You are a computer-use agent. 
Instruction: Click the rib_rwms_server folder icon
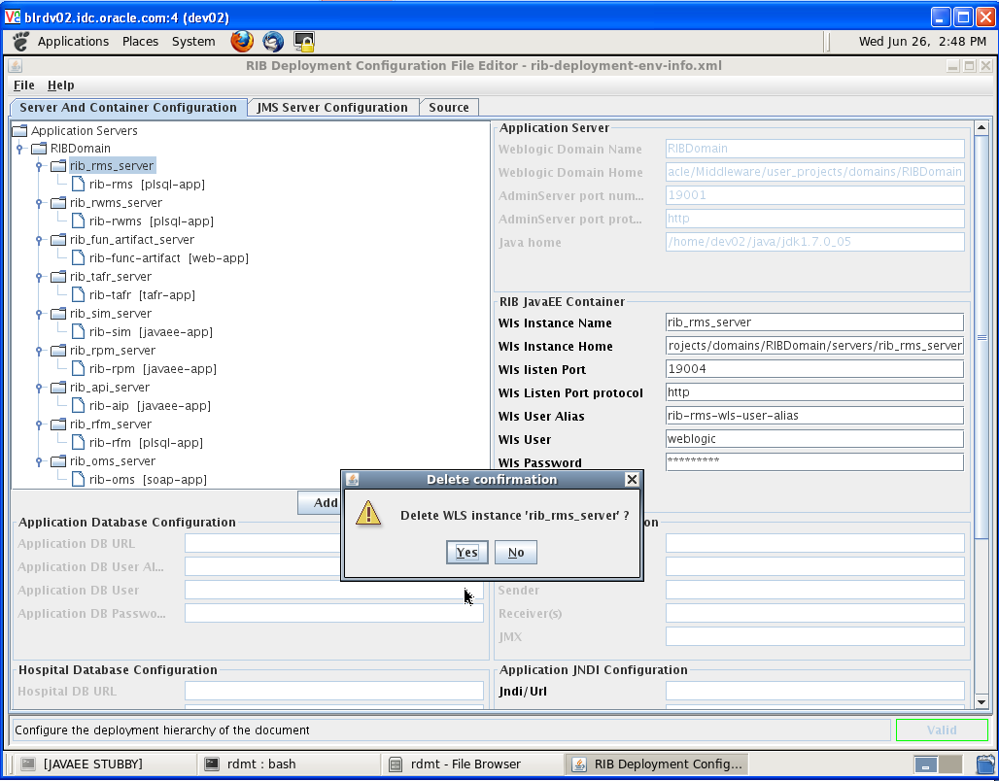[58, 203]
